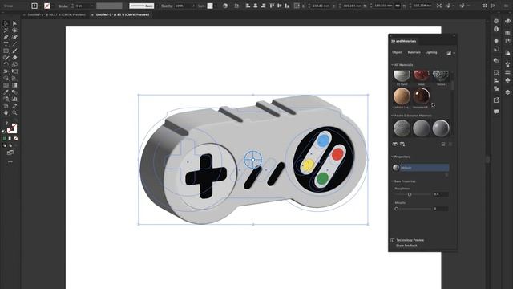Choose the red glossy material thumbnail
The height and width of the screenshot is (289, 513).
click(x=422, y=76)
